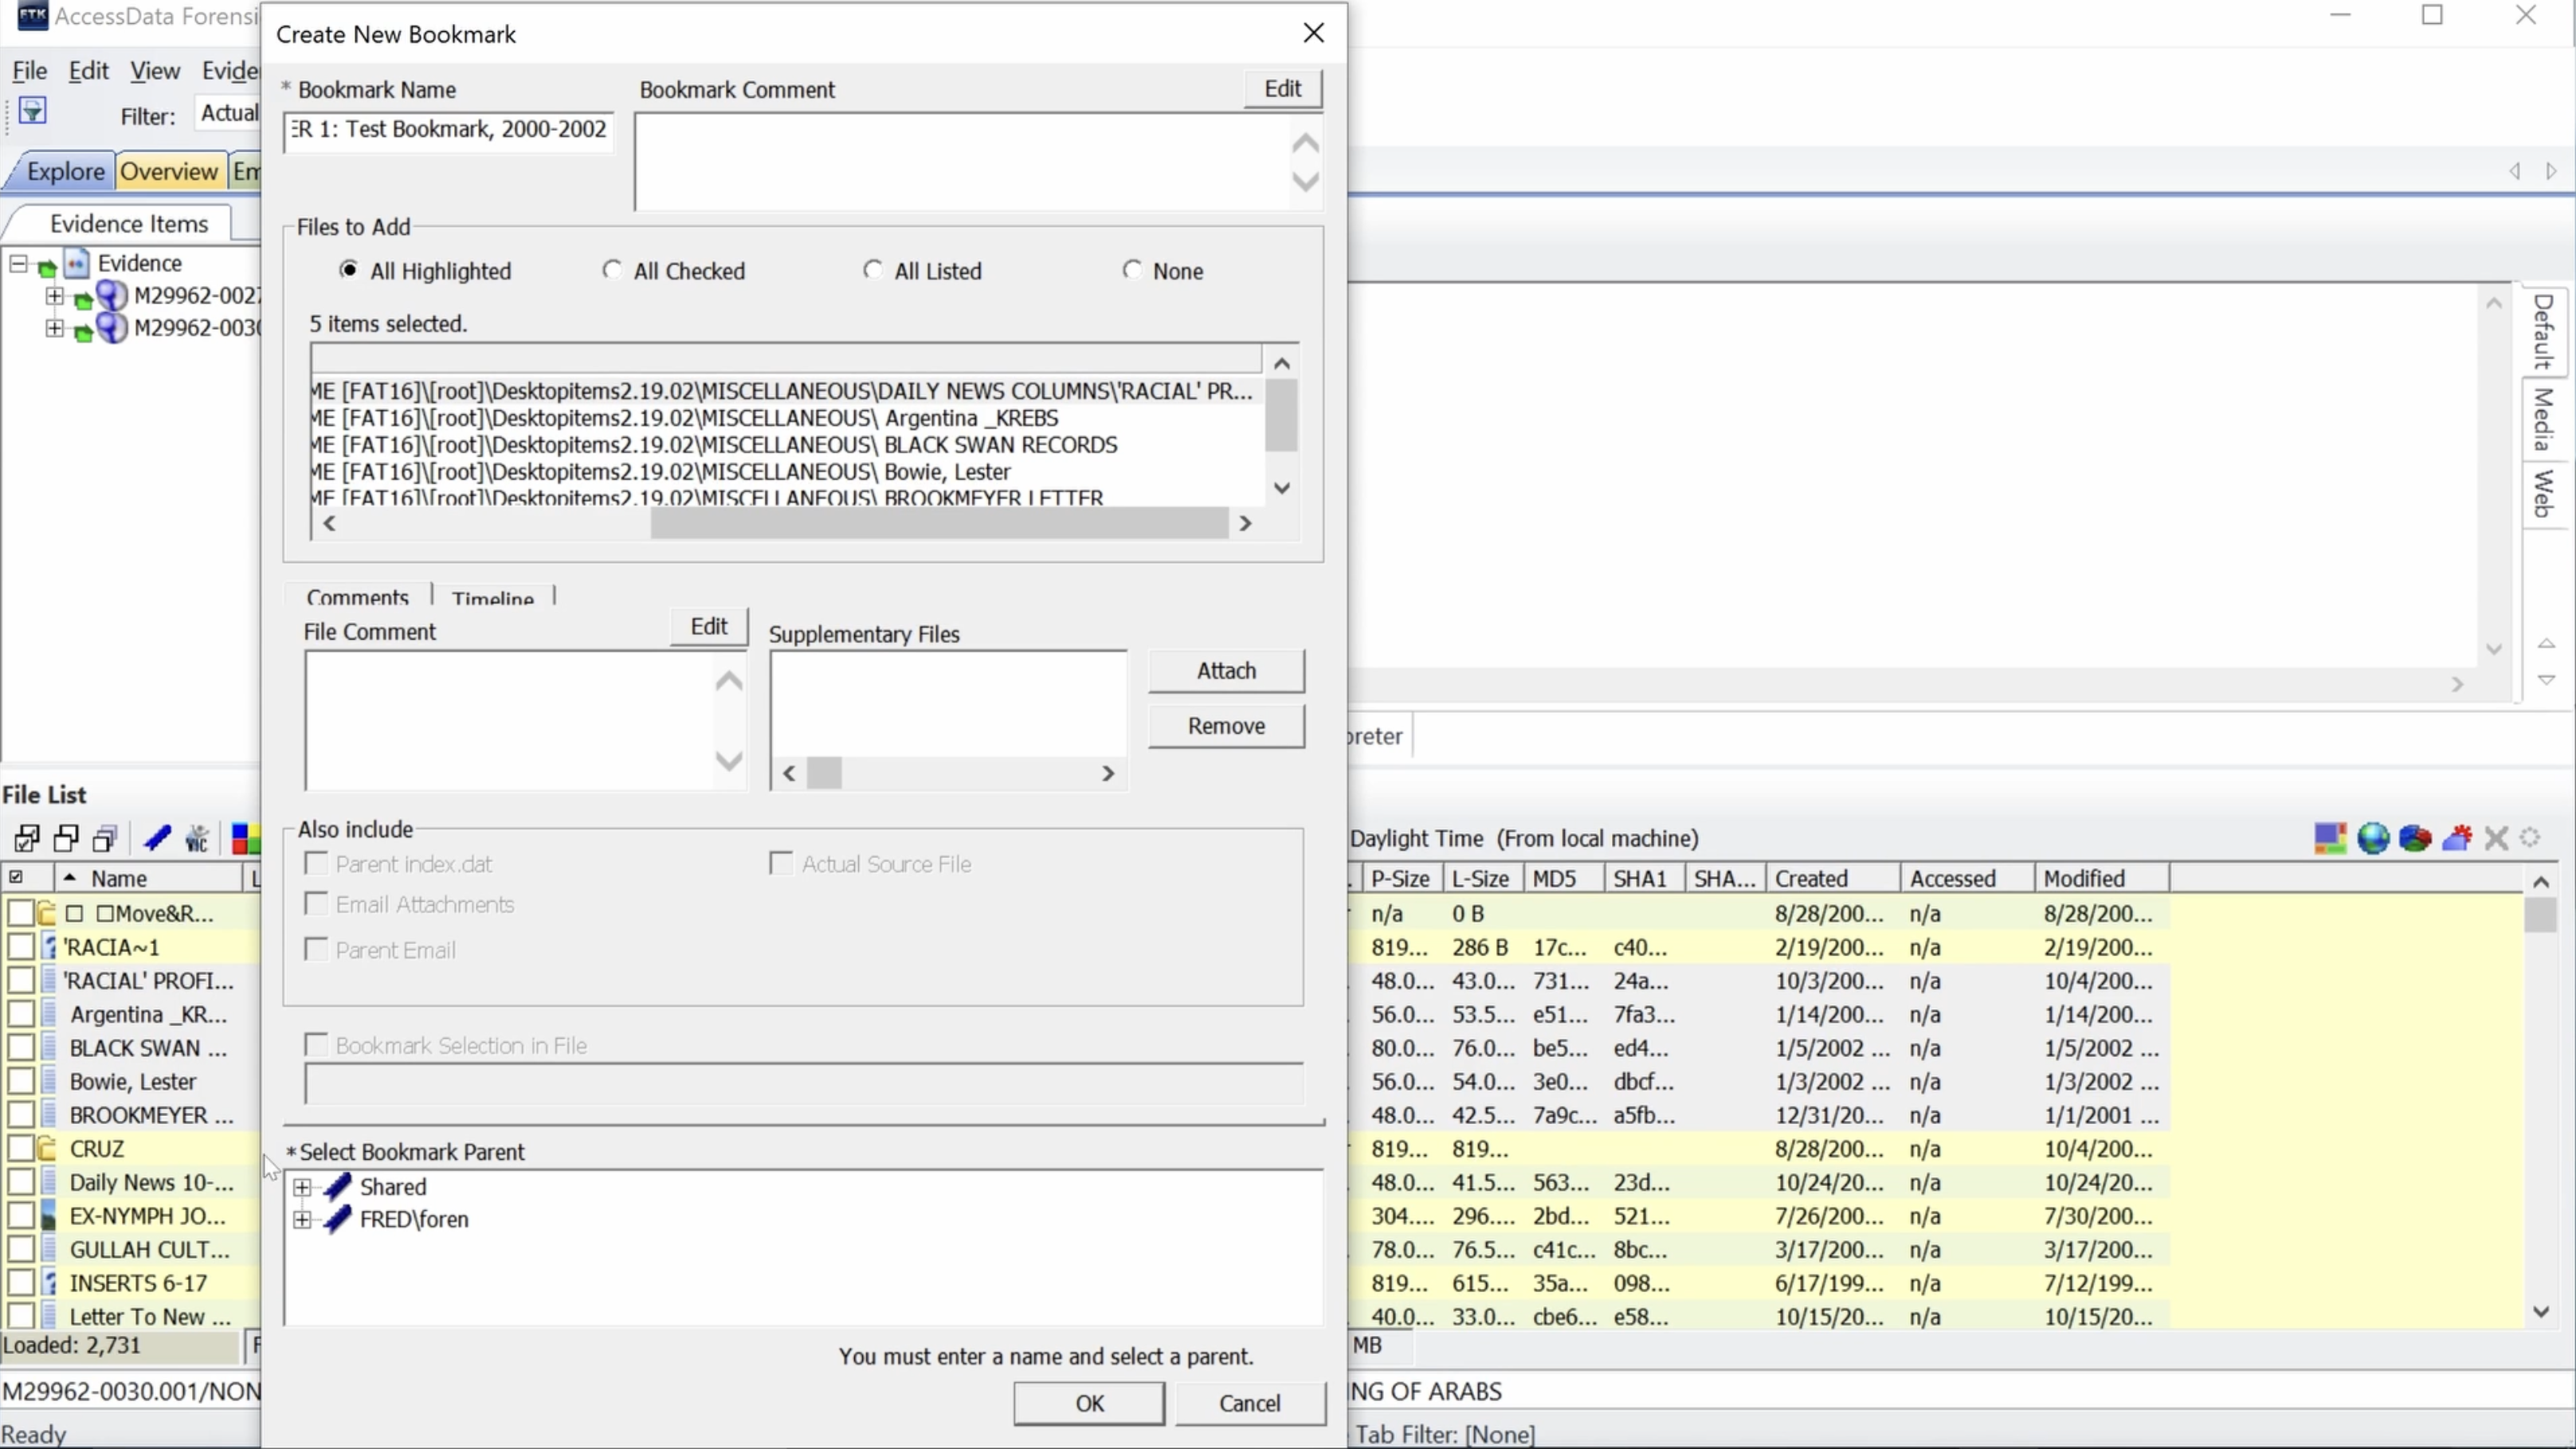The height and width of the screenshot is (1449, 2576).
Task: Enable Bookmark Selection in File checkbox
Action: point(315,1046)
